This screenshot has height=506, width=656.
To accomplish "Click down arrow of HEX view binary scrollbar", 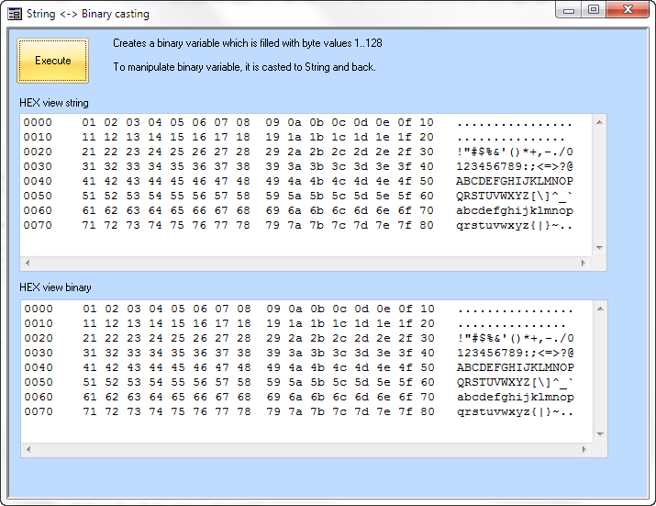I will click(x=600, y=434).
